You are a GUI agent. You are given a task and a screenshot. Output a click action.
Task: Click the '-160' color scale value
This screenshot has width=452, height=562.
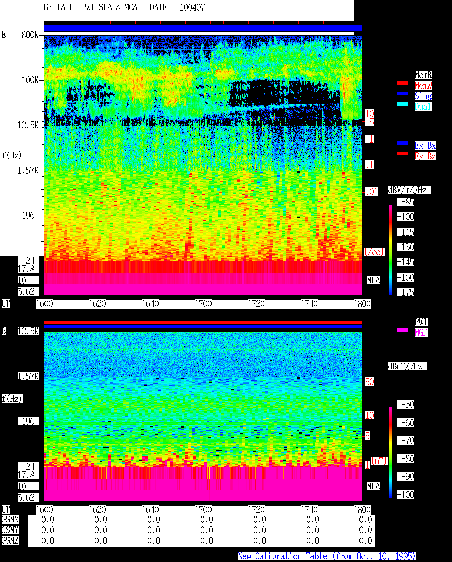[x=406, y=278]
